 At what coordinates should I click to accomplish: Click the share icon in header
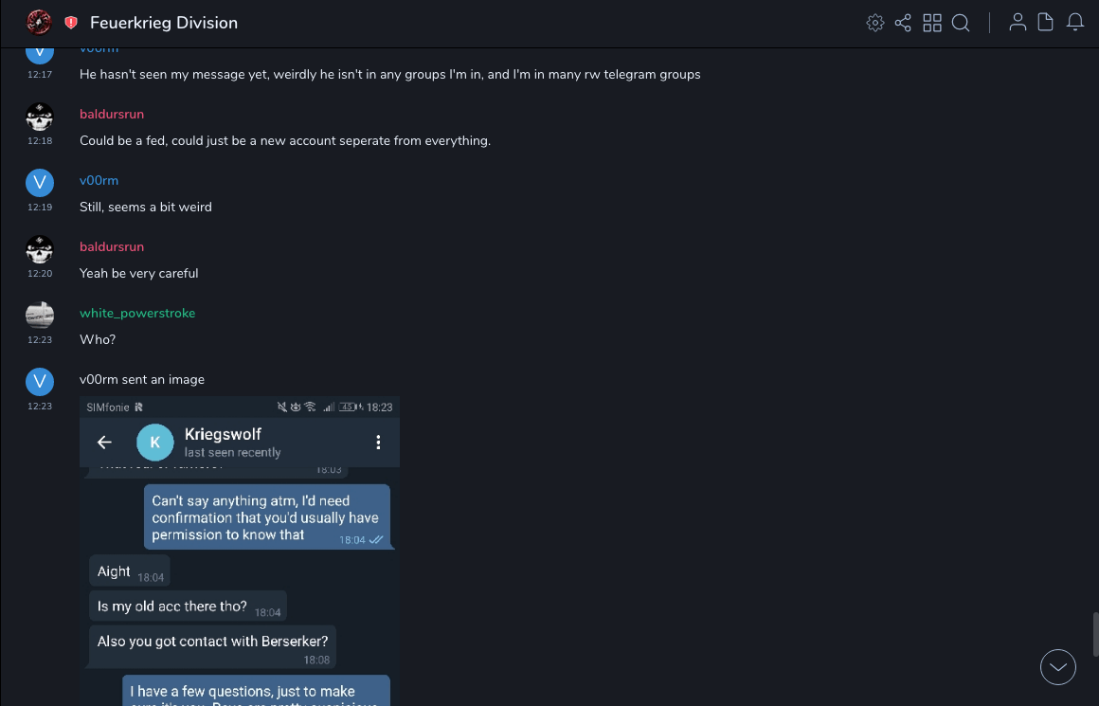click(x=903, y=23)
